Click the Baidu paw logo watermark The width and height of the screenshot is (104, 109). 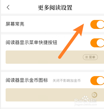(x=85, y=98)
